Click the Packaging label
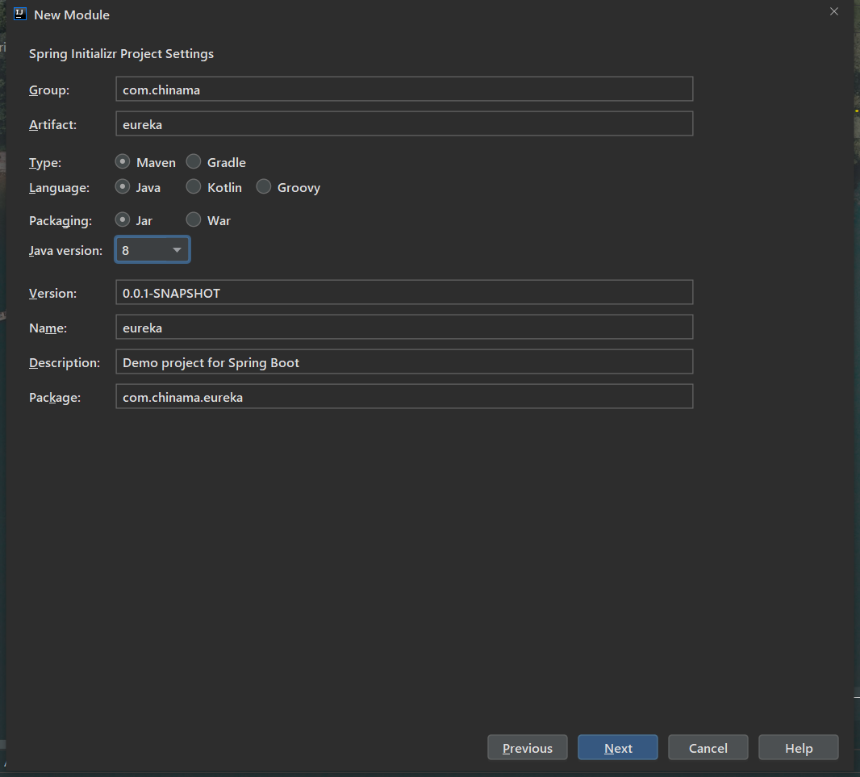 [x=61, y=221]
